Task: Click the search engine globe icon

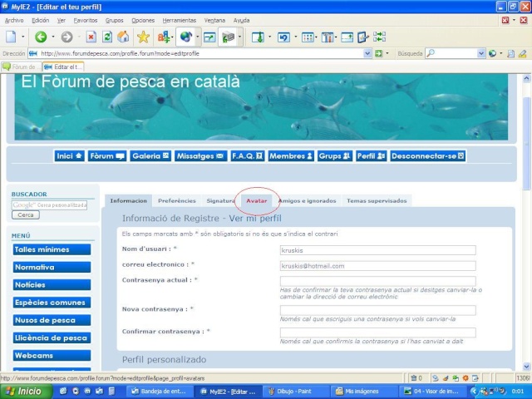Action: tap(492, 53)
